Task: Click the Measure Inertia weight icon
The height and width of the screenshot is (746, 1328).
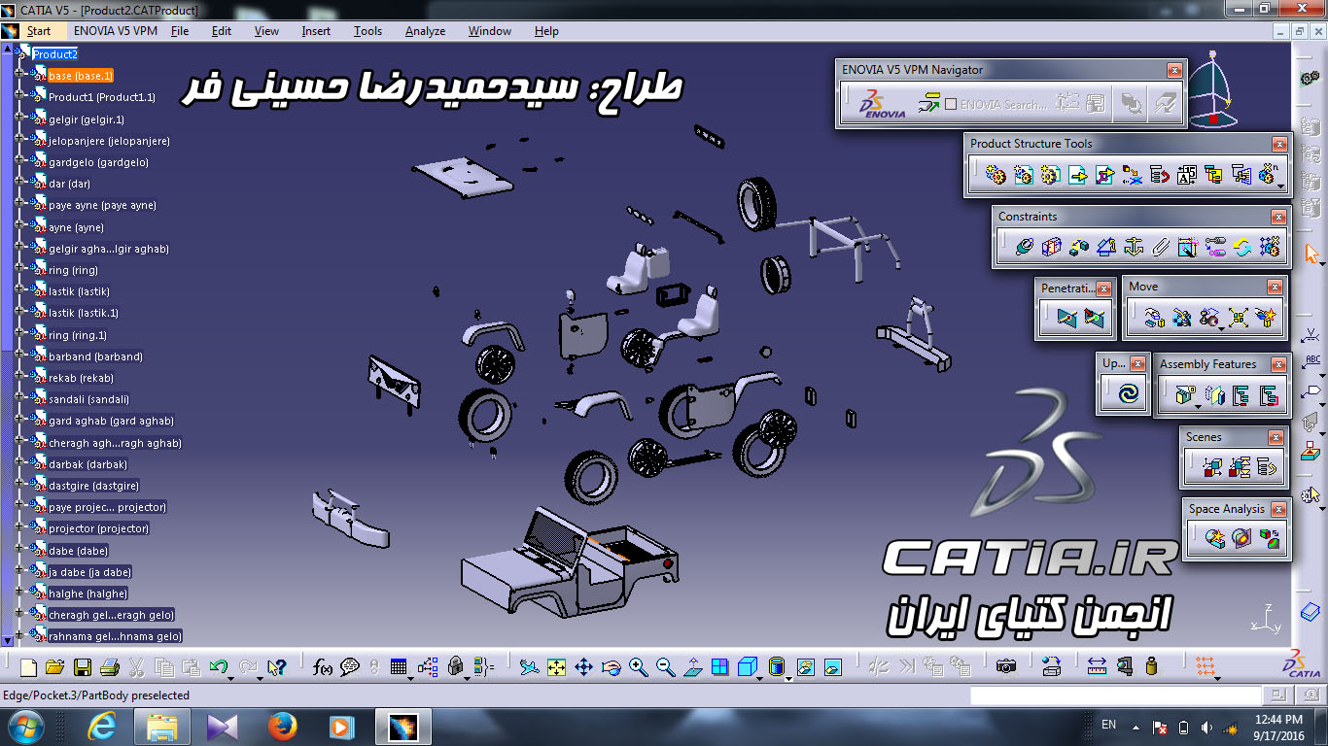Action: point(1152,667)
